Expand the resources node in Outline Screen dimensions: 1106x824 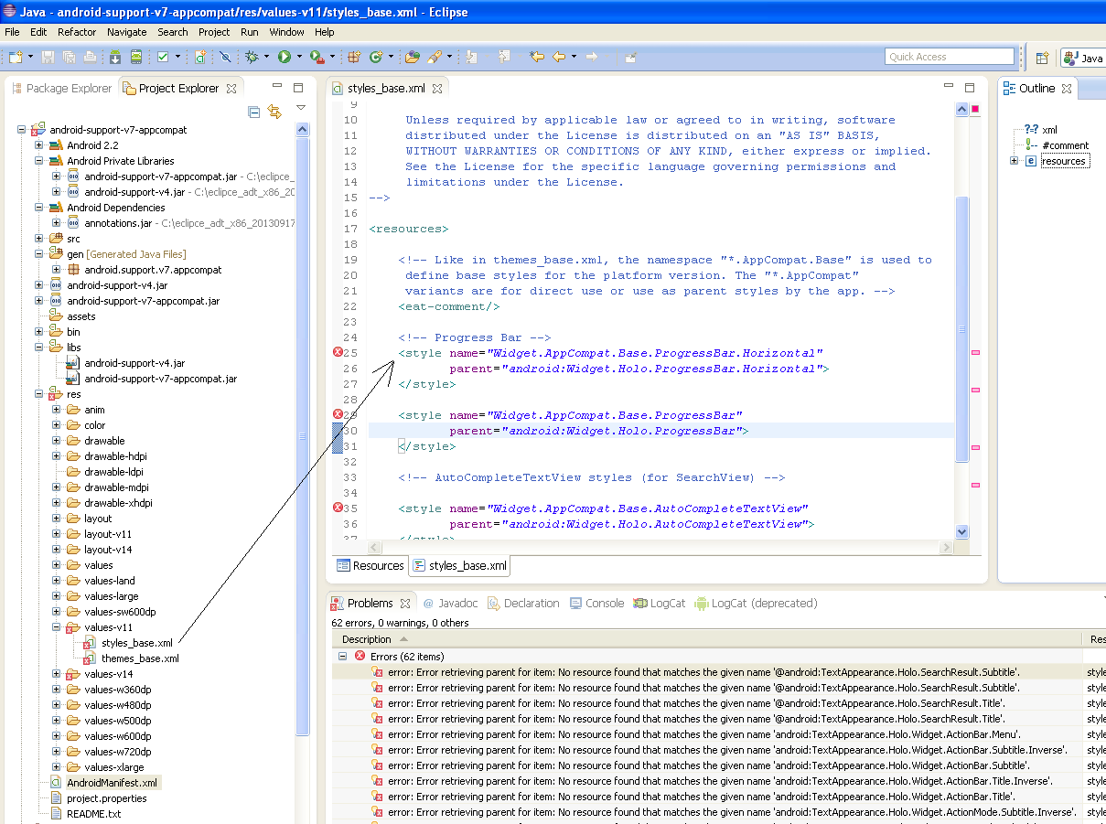pos(1014,161)
